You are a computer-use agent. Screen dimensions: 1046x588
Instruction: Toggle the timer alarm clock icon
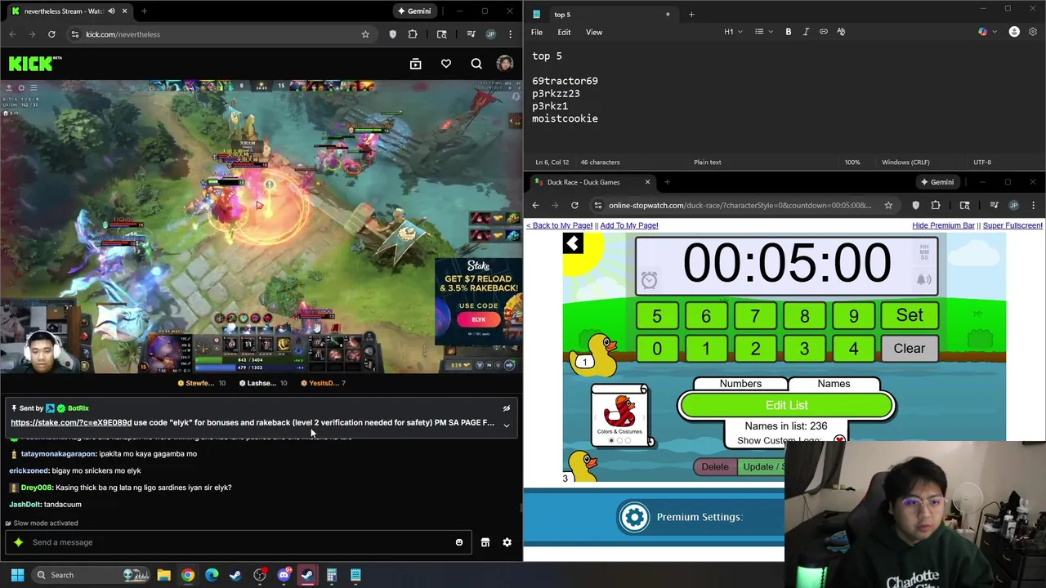tap(649, 280)
